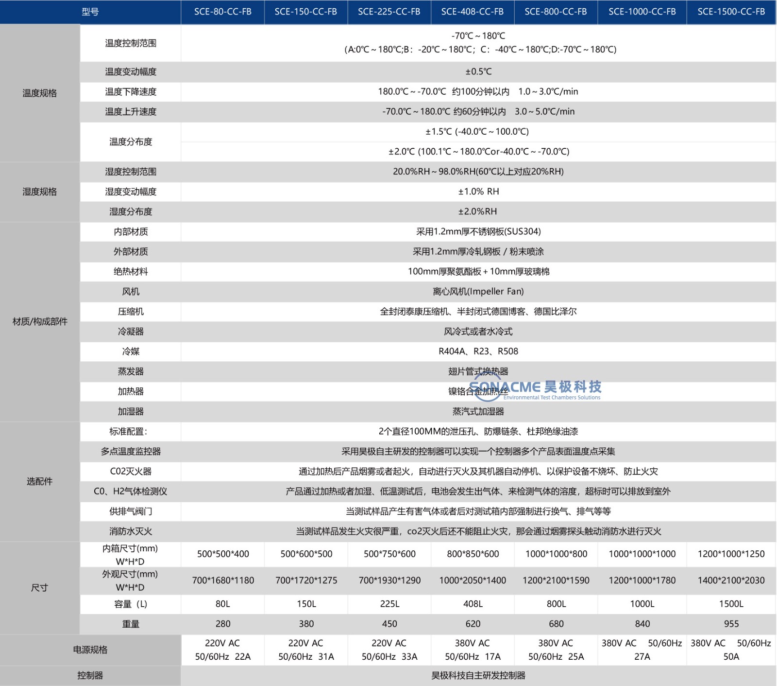Image resolution: width=777 pixels, height=686 pixels.
Task: Click the SCE-150-CC-FB column header
Action: point(306,12)
